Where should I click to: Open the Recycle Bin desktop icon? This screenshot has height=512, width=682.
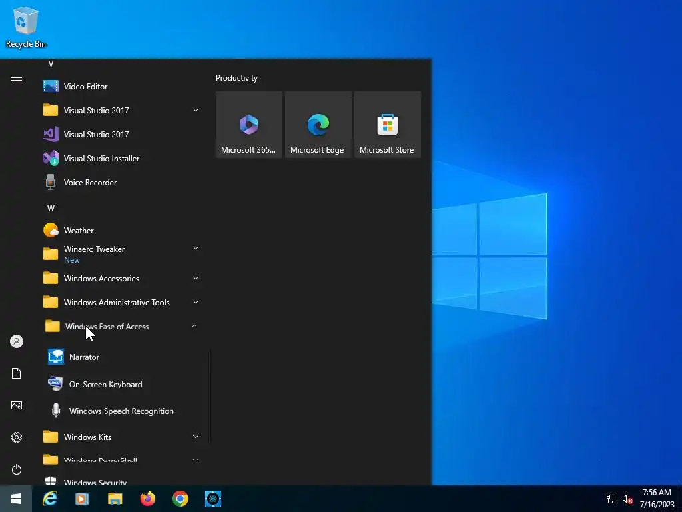click(x=26, y=27)
